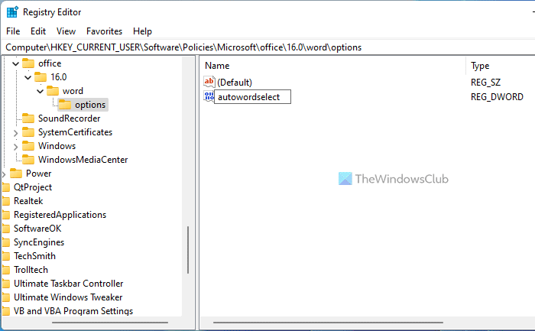Click the Windows folder icon
The width and height of the screenshot is (535, 331).
28,146
